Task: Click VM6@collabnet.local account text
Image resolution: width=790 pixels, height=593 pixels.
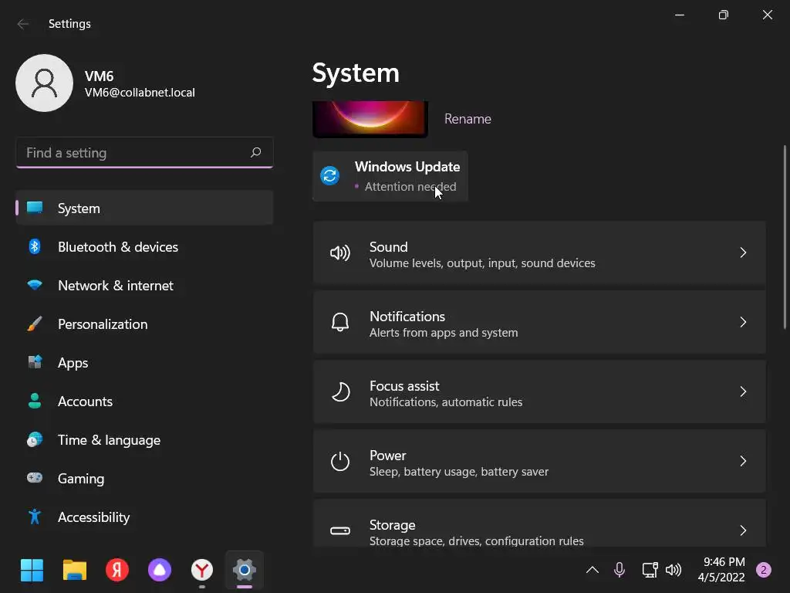Action: coord(140,93)
